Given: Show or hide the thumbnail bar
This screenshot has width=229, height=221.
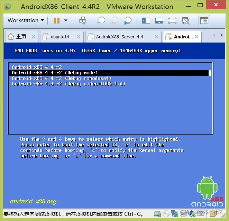Looking at the screenshot, I should tap(159, 20).
